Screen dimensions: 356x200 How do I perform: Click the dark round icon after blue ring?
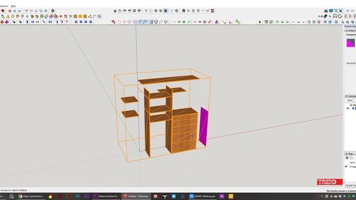53,11
